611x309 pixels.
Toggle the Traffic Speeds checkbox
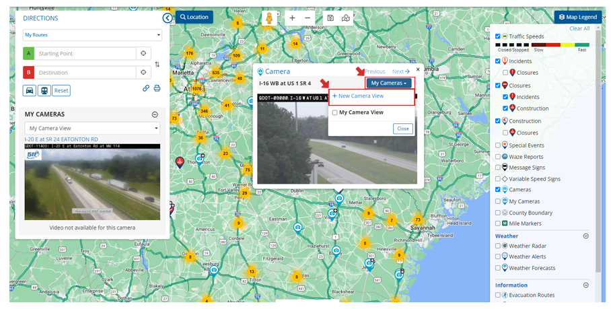[498, 36]
